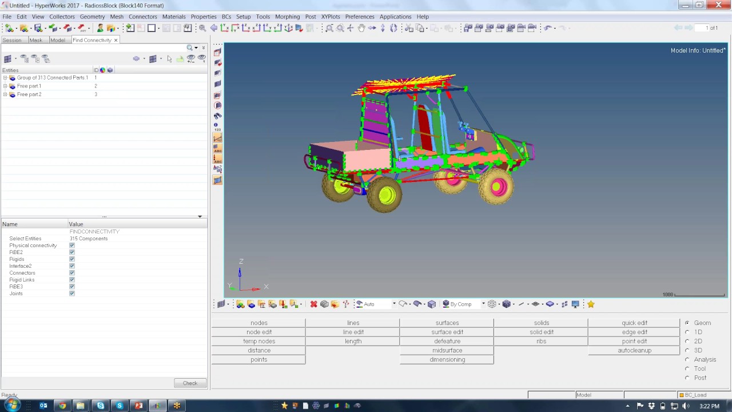This screenshot has height=412, width=732.
Task: Open the XYPlots menu
Action: pyautogui.click(x=331, y=17)
